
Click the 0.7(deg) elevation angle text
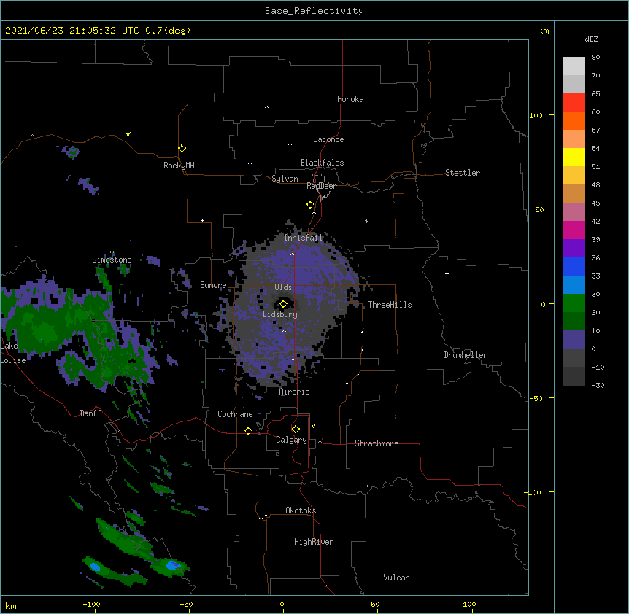(x=168, y=31)
